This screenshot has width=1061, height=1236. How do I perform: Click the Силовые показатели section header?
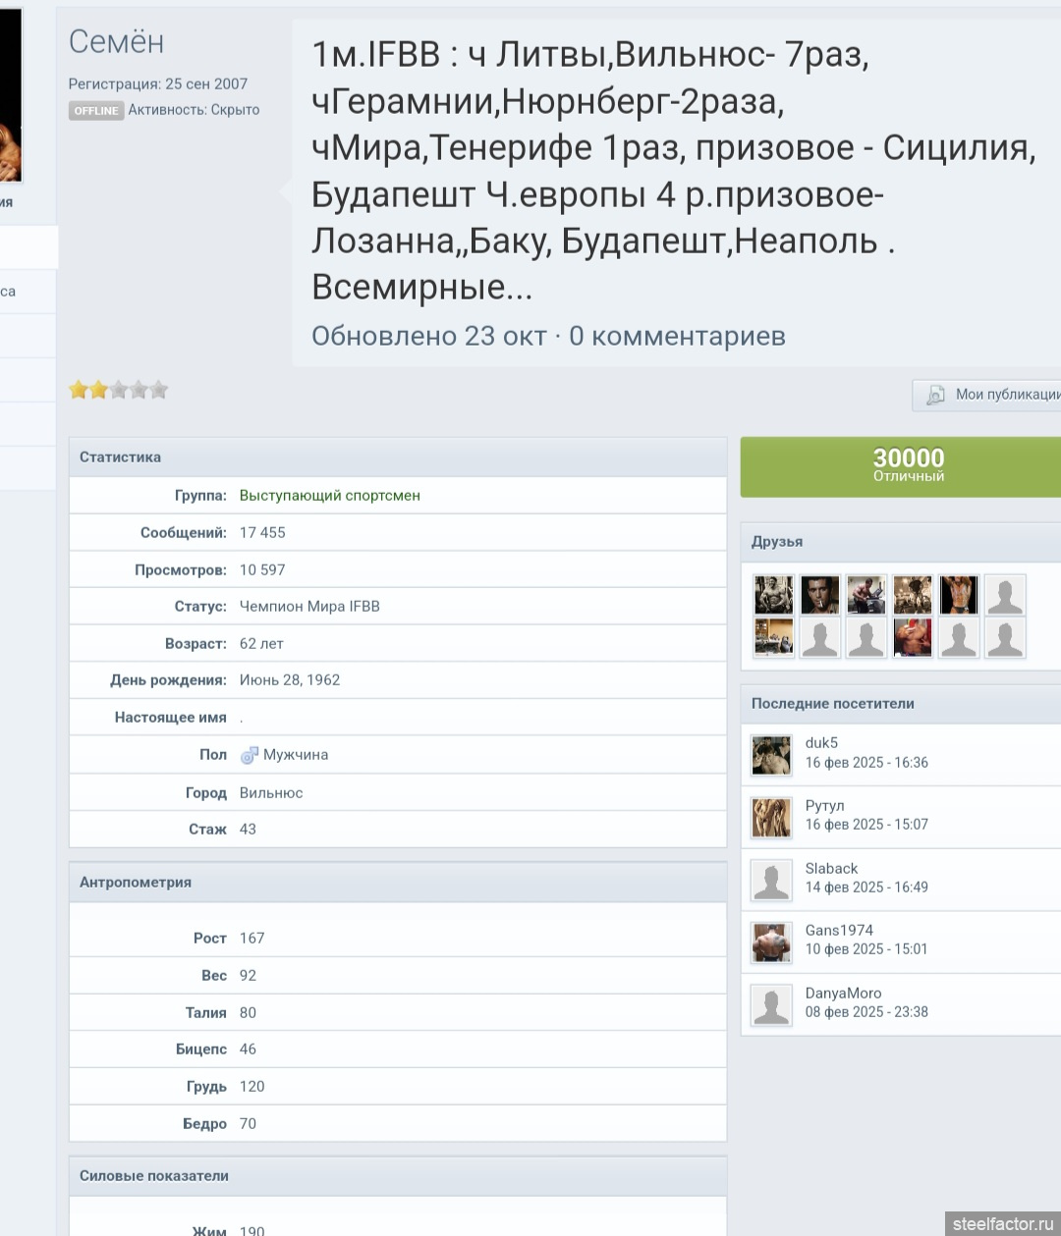[x=398, y=1176]
